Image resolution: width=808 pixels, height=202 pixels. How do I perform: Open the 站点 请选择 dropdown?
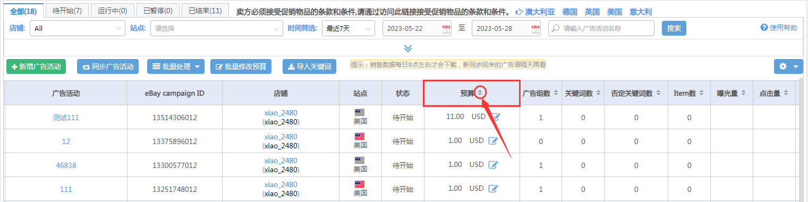pos(217,28)
